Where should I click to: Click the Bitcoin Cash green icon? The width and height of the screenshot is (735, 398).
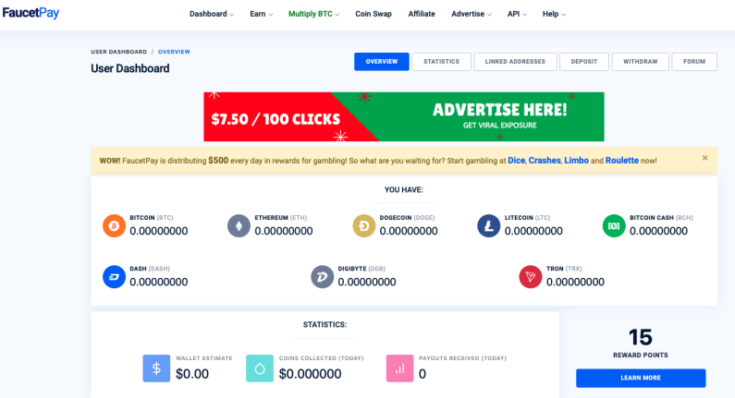[614, 225]
